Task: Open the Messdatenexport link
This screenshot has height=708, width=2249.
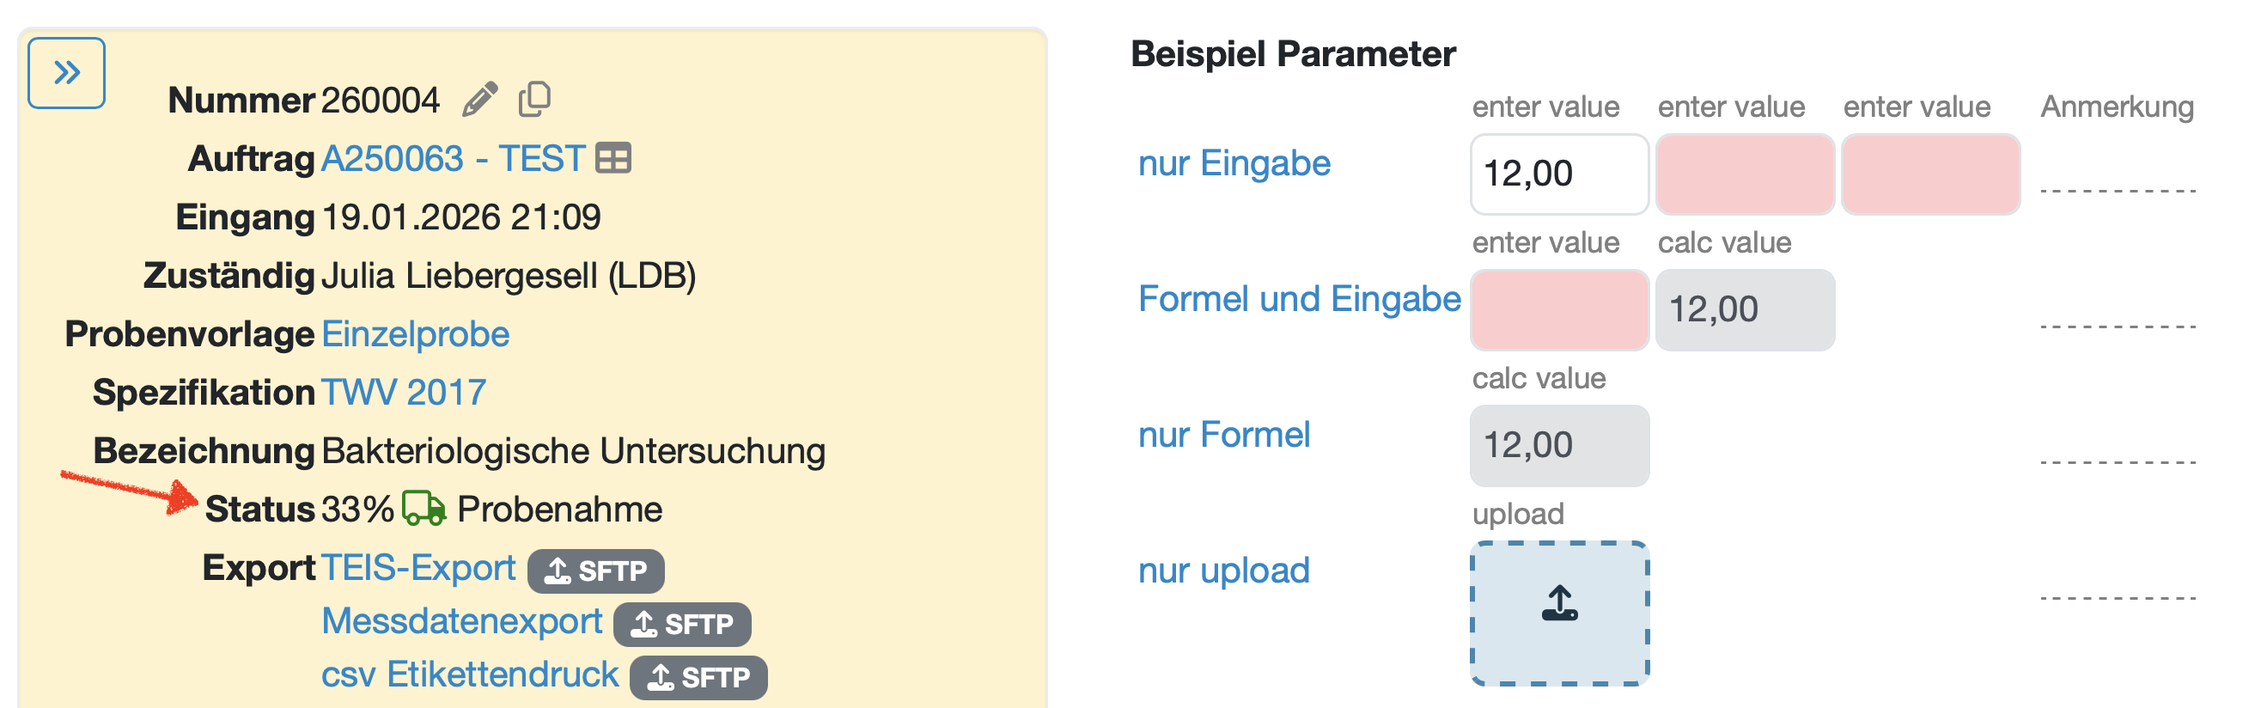Action: coord(462,621)
